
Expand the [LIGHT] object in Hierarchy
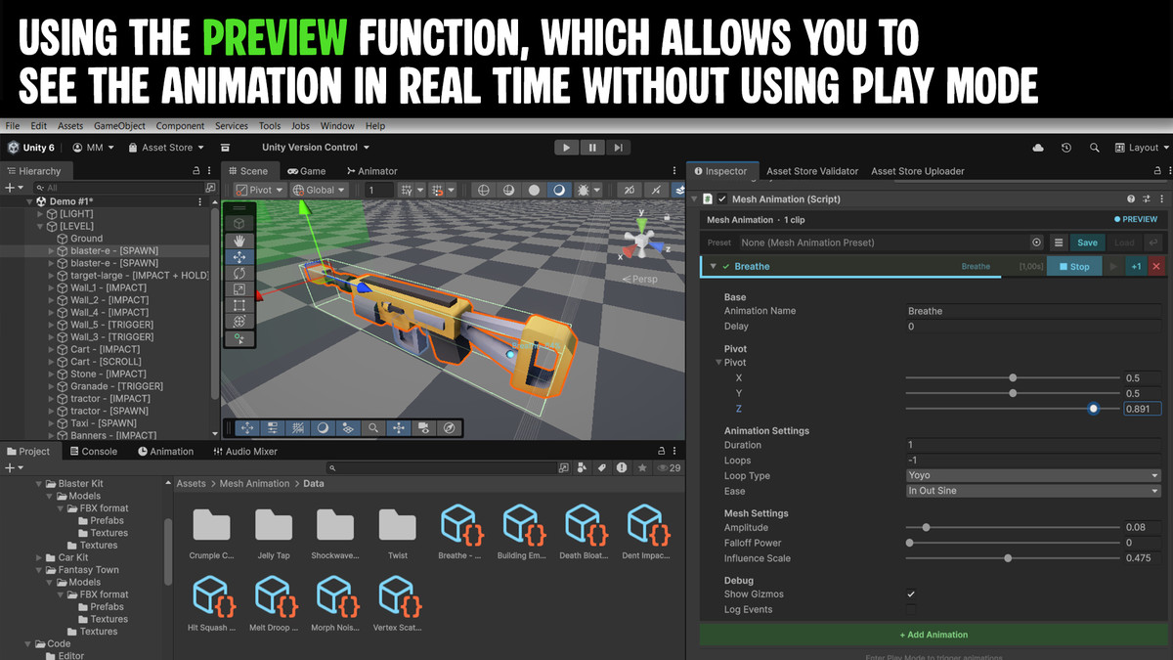click(41, 213)
